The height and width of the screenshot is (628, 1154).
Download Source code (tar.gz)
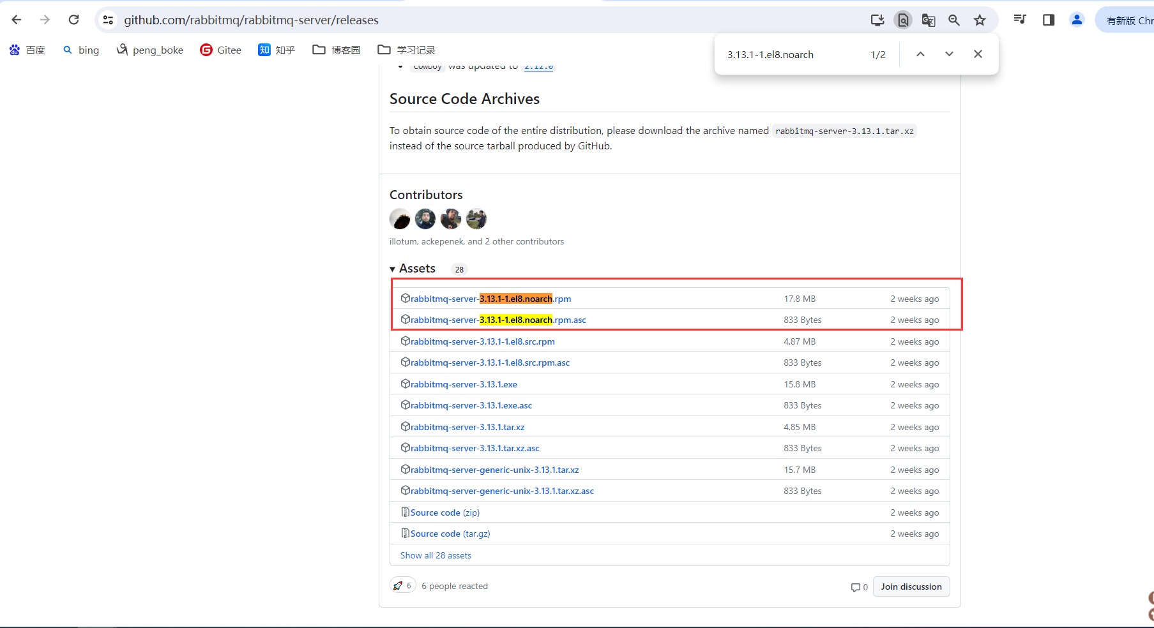[450, 534]
